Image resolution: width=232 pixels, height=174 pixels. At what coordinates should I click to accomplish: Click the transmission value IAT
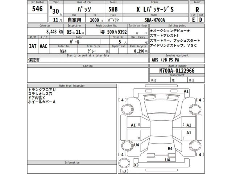pos(33,46)
